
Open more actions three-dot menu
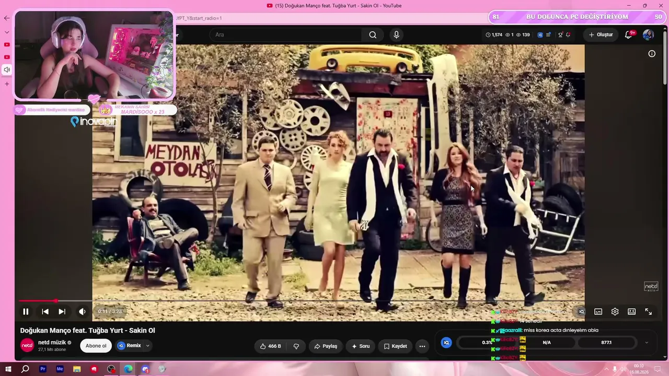422,346
